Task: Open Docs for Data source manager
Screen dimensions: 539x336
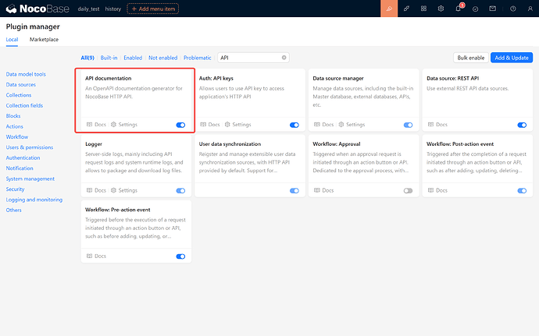Action: click(x=324, y=125)
